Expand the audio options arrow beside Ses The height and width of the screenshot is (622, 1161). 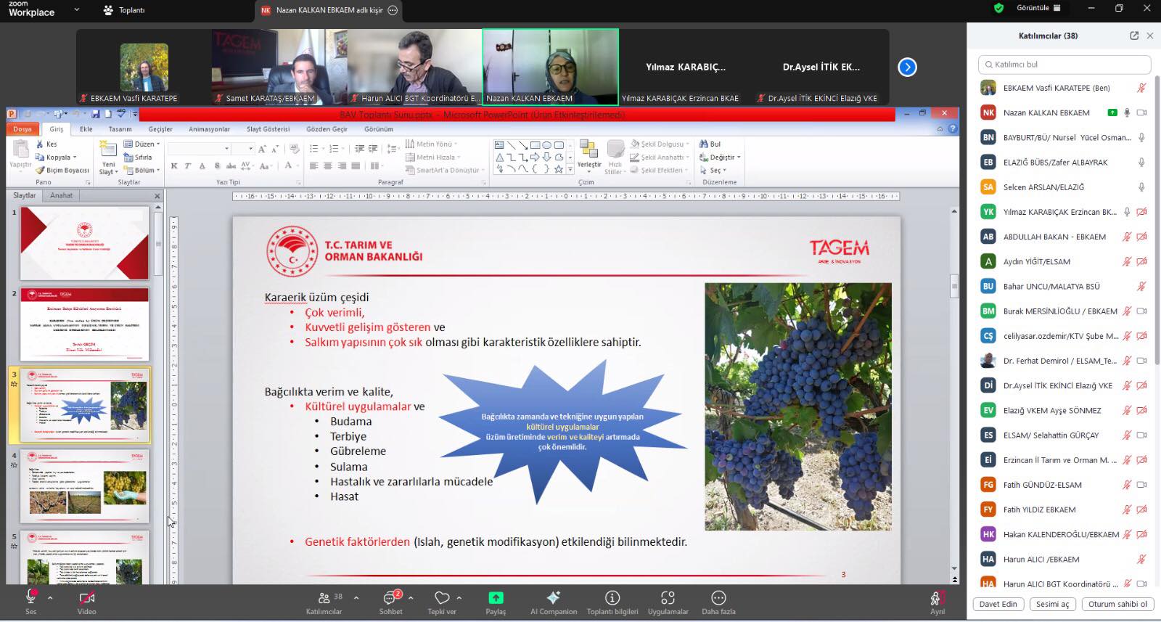[x=50, y=598]
